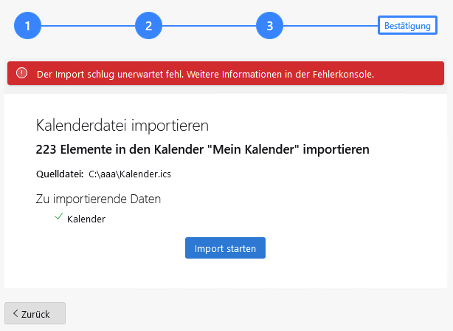
Task: Click the green checkmark beside Kalender
Action: [58, 218]
